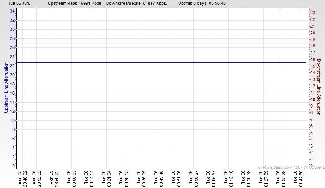Screen dimensions: 325x188
Task: Click the left axis value 22
Action: tap(12, 66)
